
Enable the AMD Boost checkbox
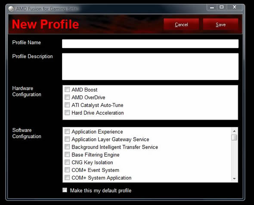coord(67,89)
